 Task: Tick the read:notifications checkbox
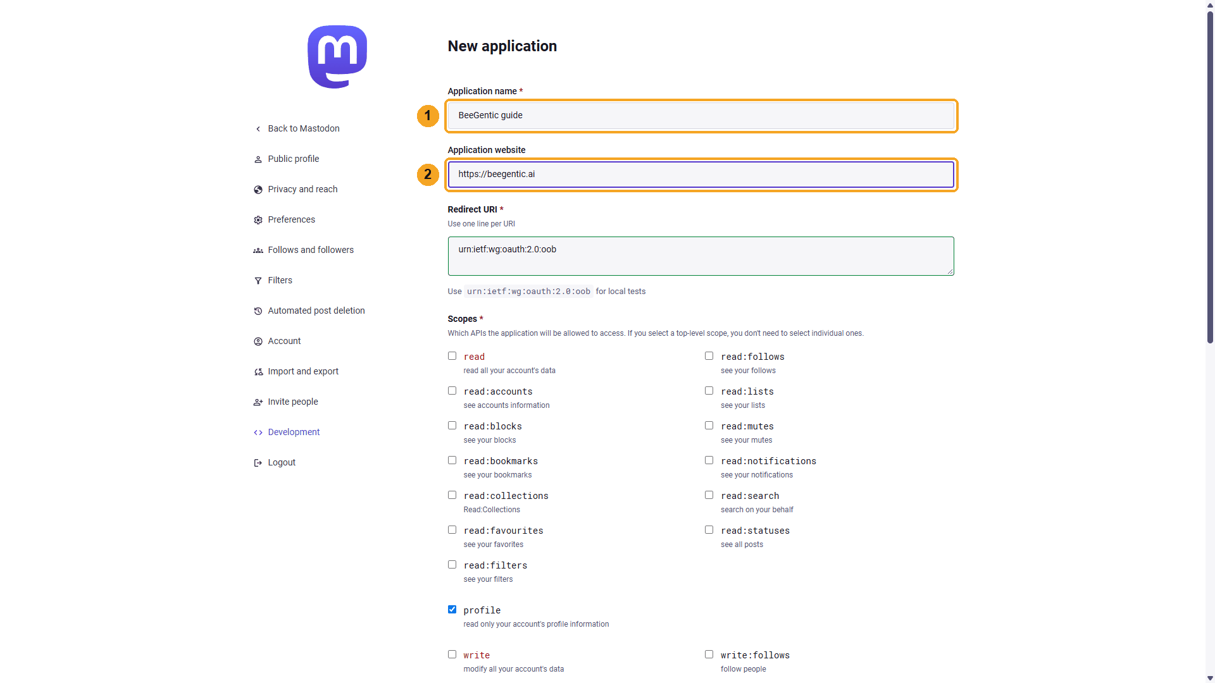pyautogui.click(x=709, y=460)
